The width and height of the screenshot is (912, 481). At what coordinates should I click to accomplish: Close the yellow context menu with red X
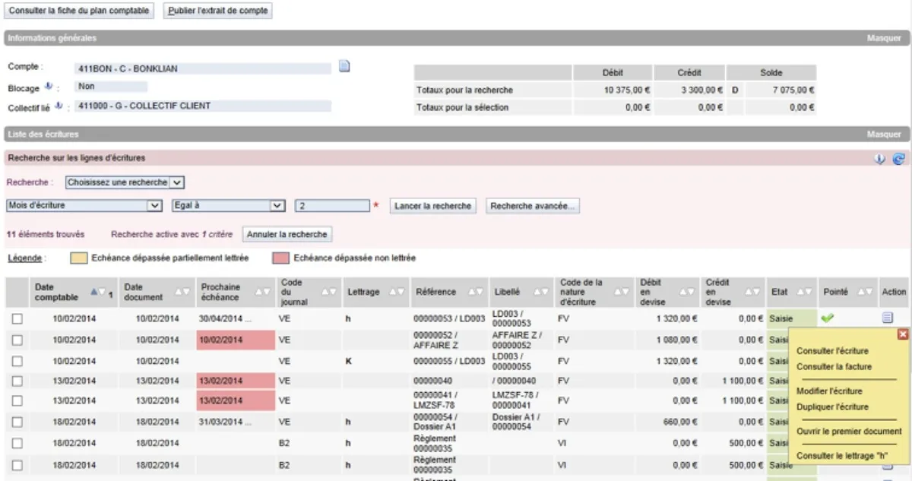pos(902,334)
